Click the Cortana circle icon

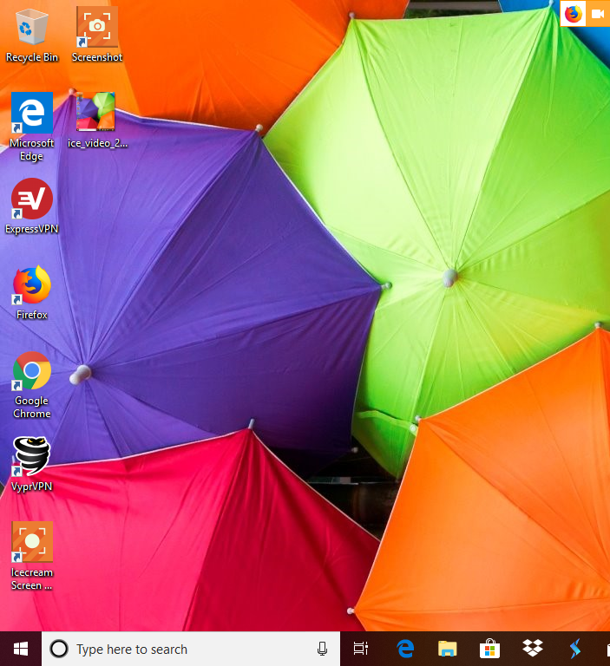[59, 649]
